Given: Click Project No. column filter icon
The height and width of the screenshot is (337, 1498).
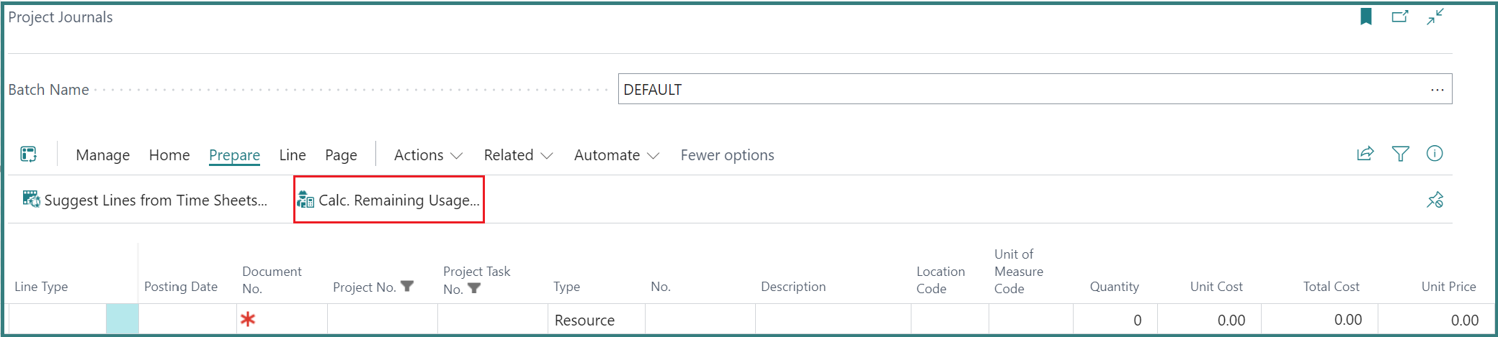Looking at the screenshot, I should [x=407, y=287].
